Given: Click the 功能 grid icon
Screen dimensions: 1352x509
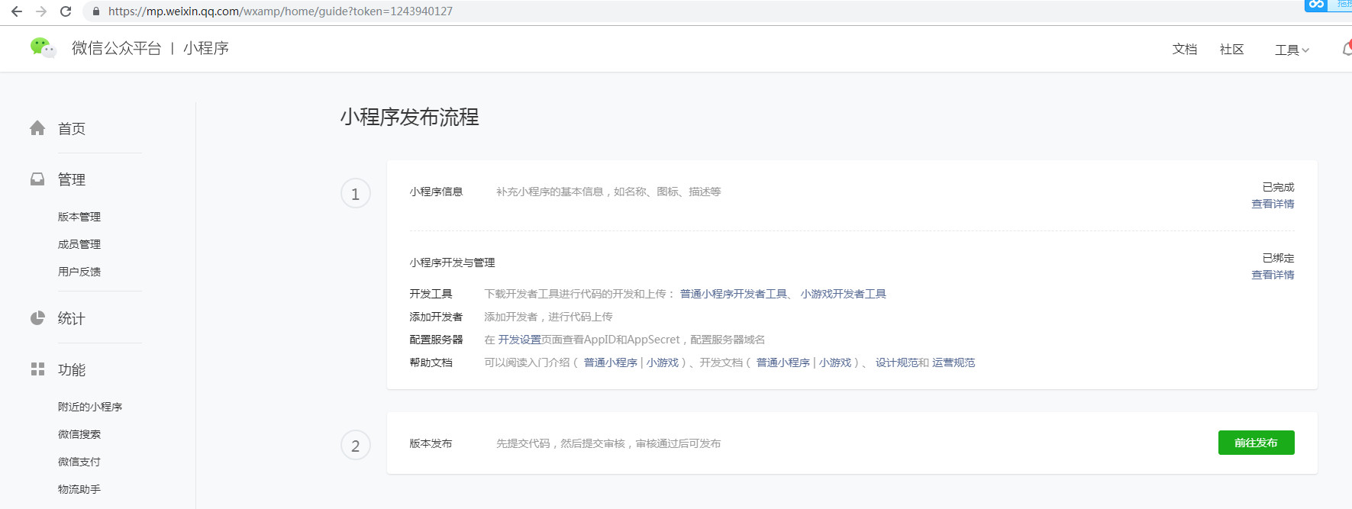Looking at the screenshot, I should click(x=37, y=369).
